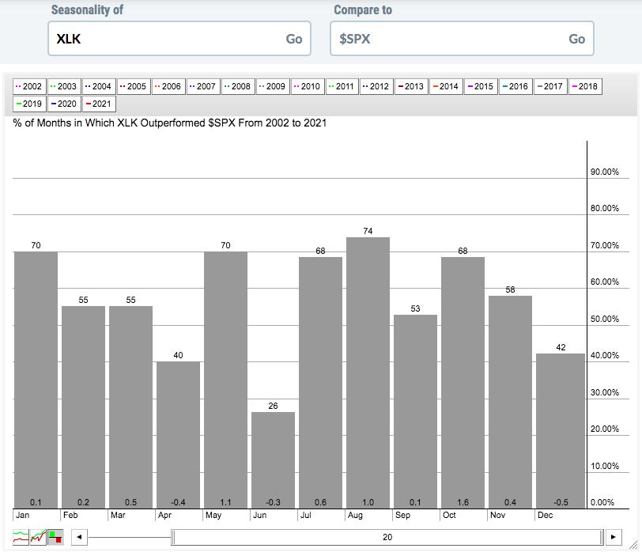
Task: Click the left handle of the range slider
Action: coord(174,537)
